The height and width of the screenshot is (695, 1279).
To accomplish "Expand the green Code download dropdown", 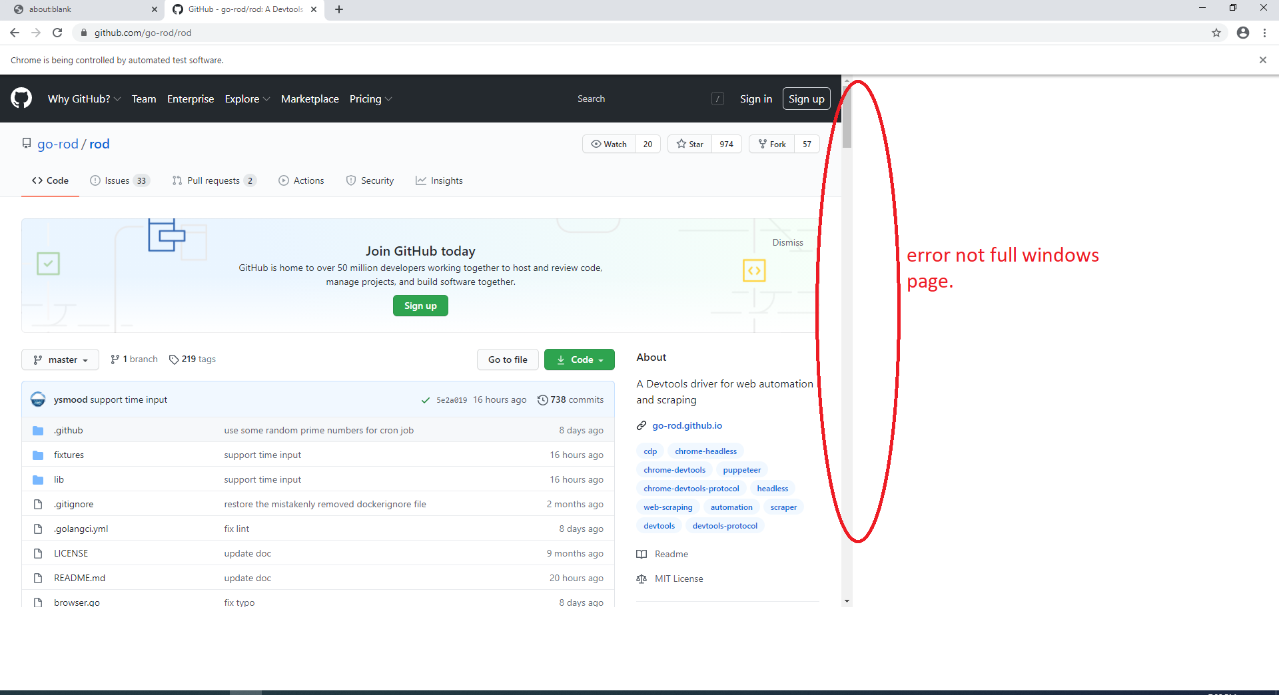I will coord(579,359).
